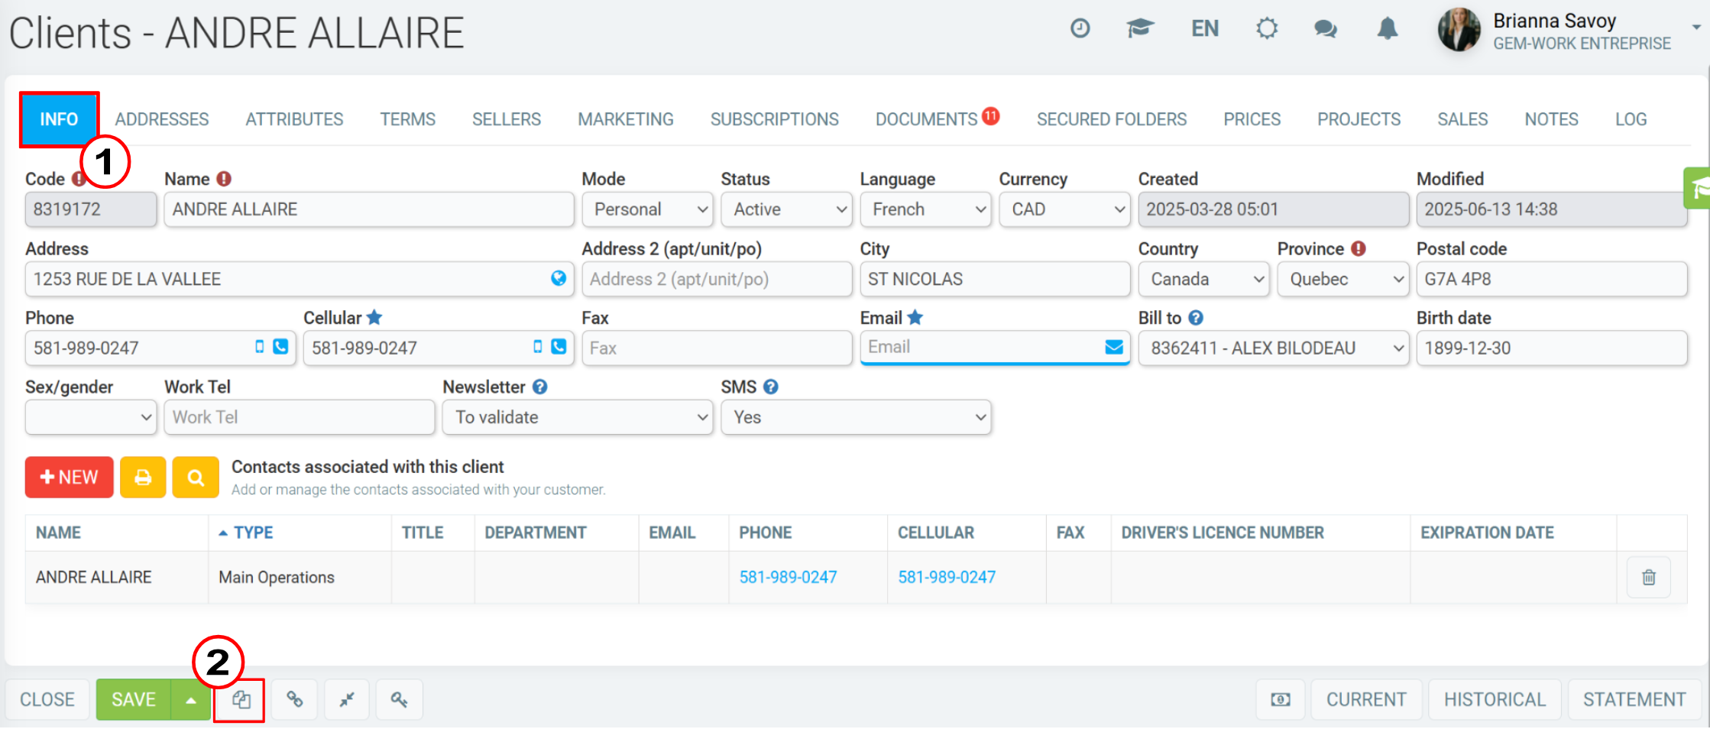The image size is (1710, 729).
Task: Click the envelope icon in Email field
Action: coord(1114,348)
